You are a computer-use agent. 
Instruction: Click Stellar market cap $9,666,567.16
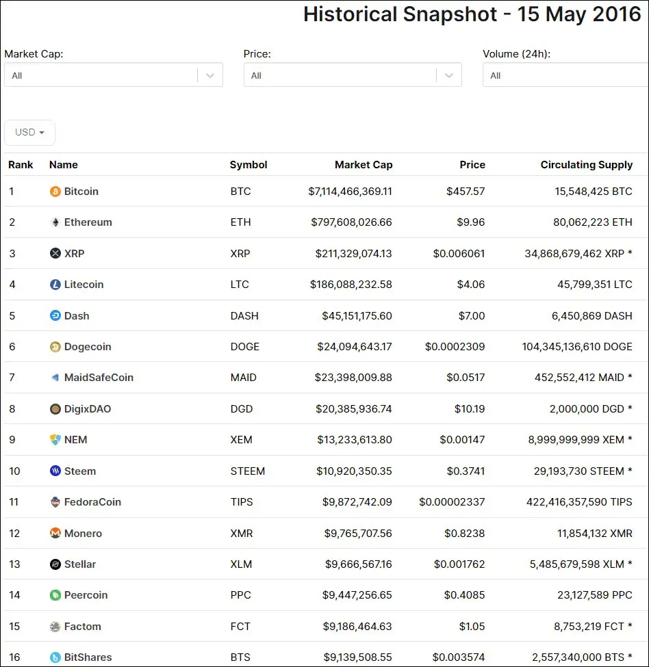pos(358,564)
